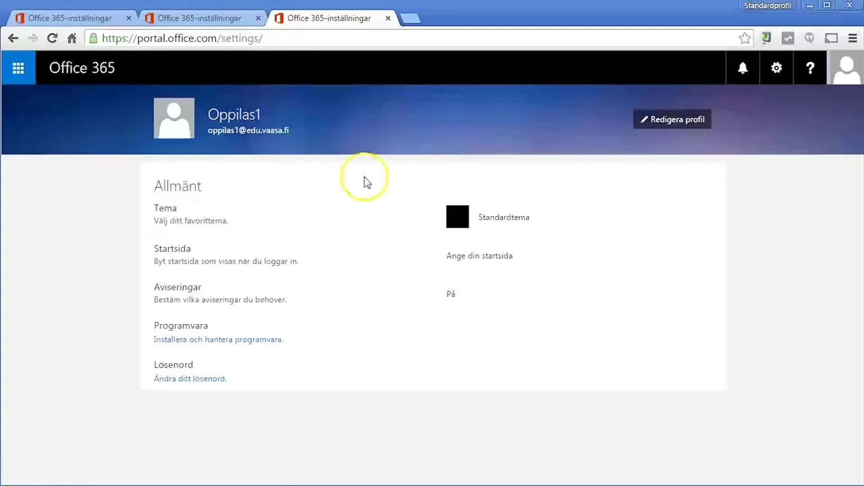Screen dimensions: 864x486
Task: Go to browser home page icon
Action: click(x=72, y=38)
